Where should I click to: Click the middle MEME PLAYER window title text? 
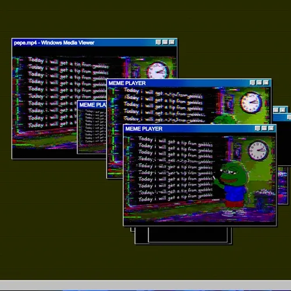pyautogui.click(x=127, y=83)
